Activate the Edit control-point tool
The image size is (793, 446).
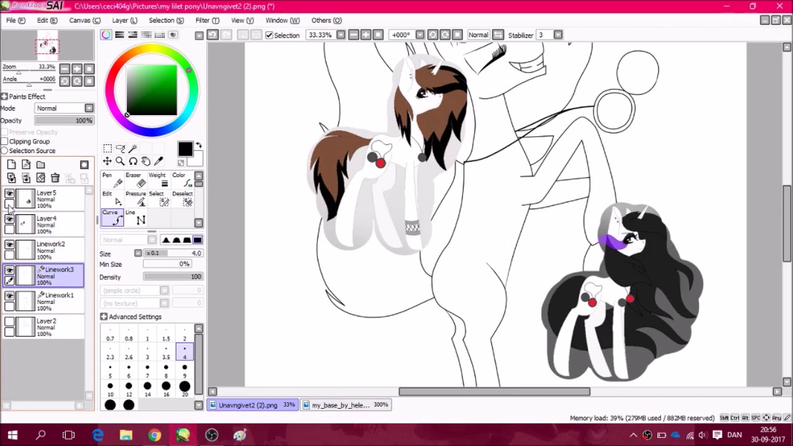click(x=112, y=198)
